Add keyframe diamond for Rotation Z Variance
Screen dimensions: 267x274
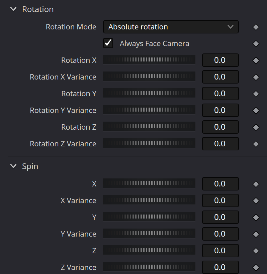click(x=256, y=144)
